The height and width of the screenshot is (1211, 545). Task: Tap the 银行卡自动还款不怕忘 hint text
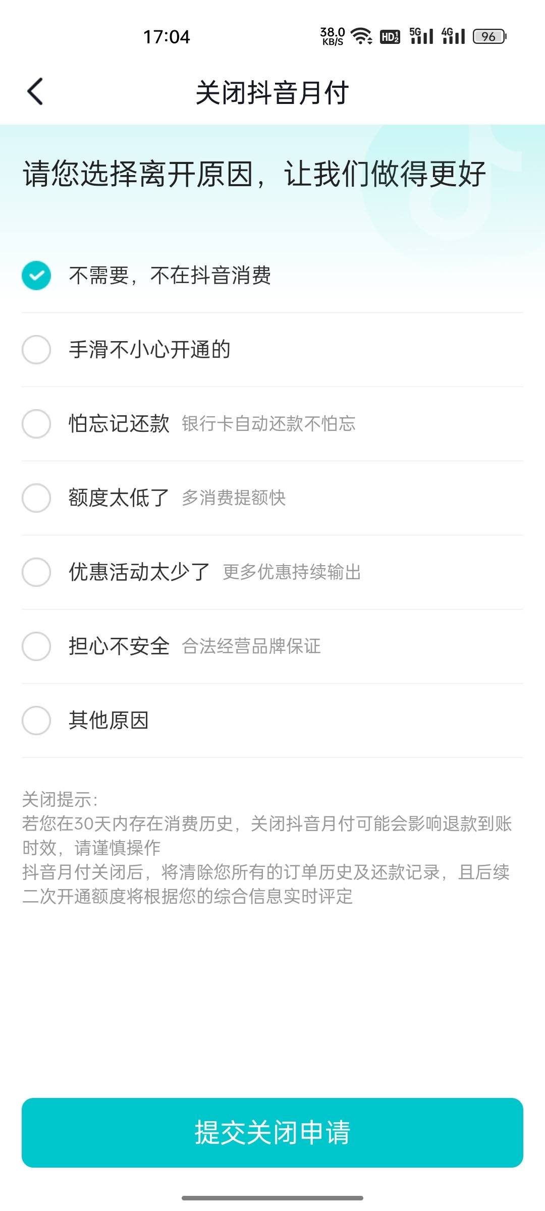click(x=268, y=423)
